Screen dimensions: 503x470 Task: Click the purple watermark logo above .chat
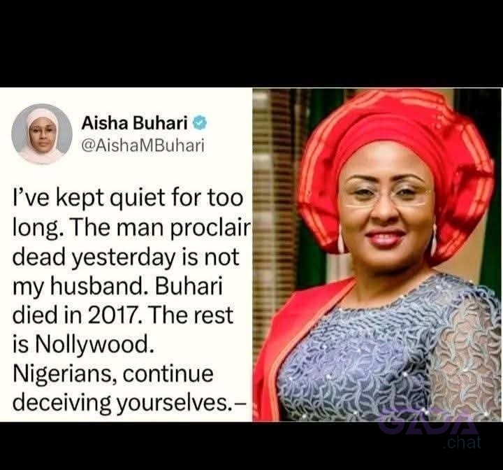click(428, 423)
